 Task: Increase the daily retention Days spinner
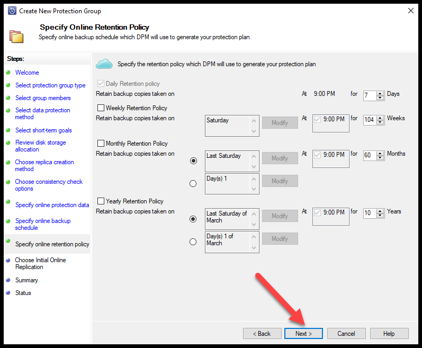380,93
